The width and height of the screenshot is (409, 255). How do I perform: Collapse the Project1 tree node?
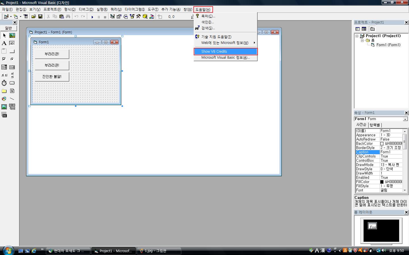point(357,36)
